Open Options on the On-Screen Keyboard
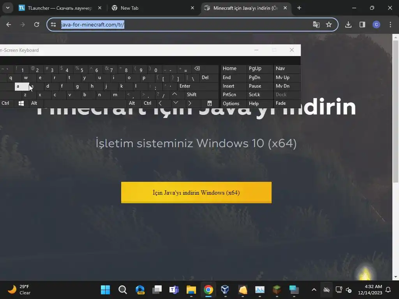Image resolution: width=399 pixels, height=299 pixels. 233,104
